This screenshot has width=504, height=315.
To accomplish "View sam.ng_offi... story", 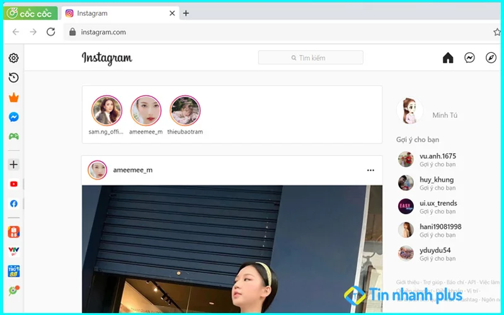I will pyautogui.click(x=106, y=111).
